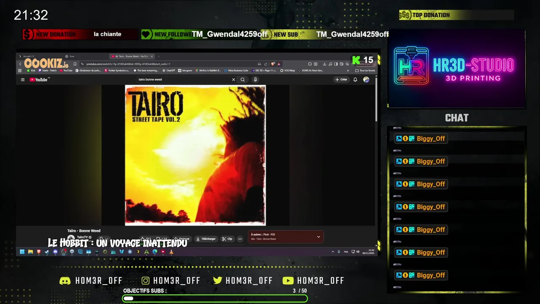This screenshot has width=540, height=304.
Task: Open the more actions three-dots menu
Action: (240, 239)
